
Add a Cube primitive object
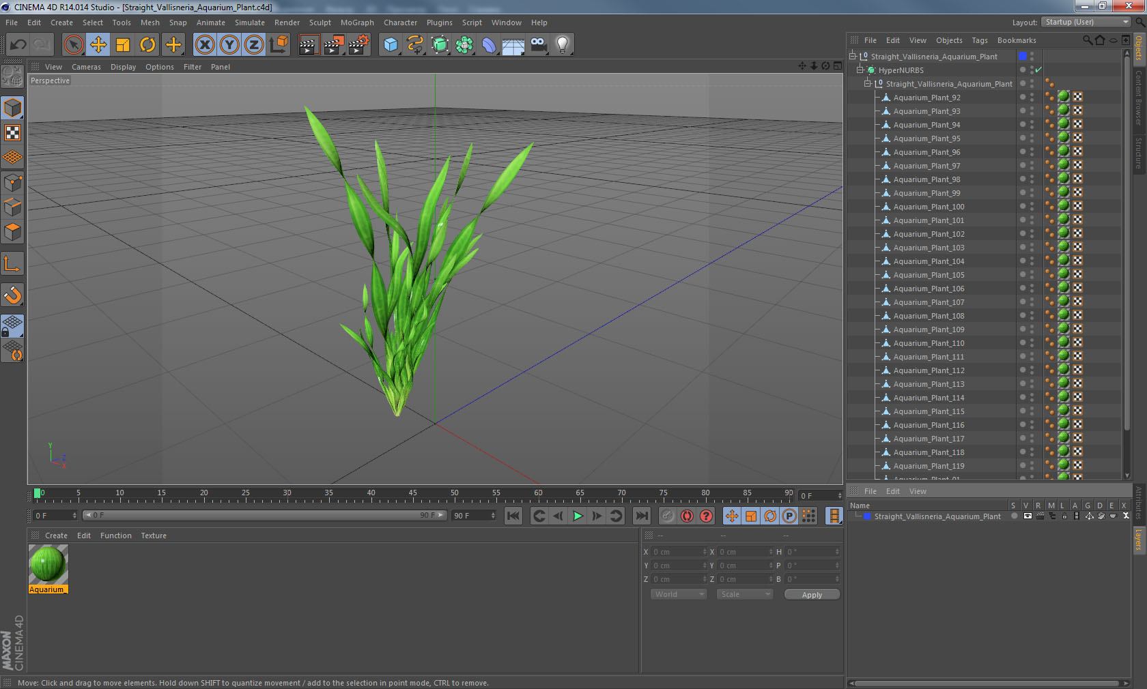[x=391, y=45]
